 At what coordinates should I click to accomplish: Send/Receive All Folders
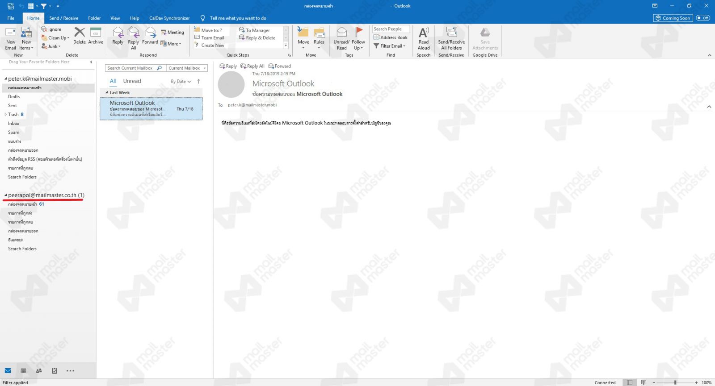point(451,38)
